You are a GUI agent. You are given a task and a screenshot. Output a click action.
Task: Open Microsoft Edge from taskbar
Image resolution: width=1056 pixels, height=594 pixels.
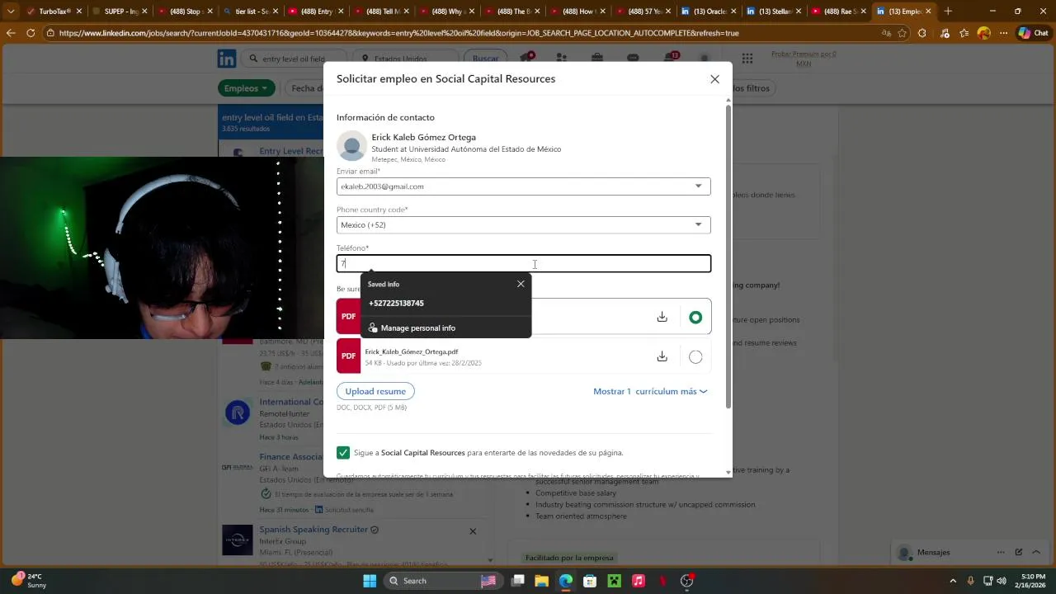(x=565, y=581)
